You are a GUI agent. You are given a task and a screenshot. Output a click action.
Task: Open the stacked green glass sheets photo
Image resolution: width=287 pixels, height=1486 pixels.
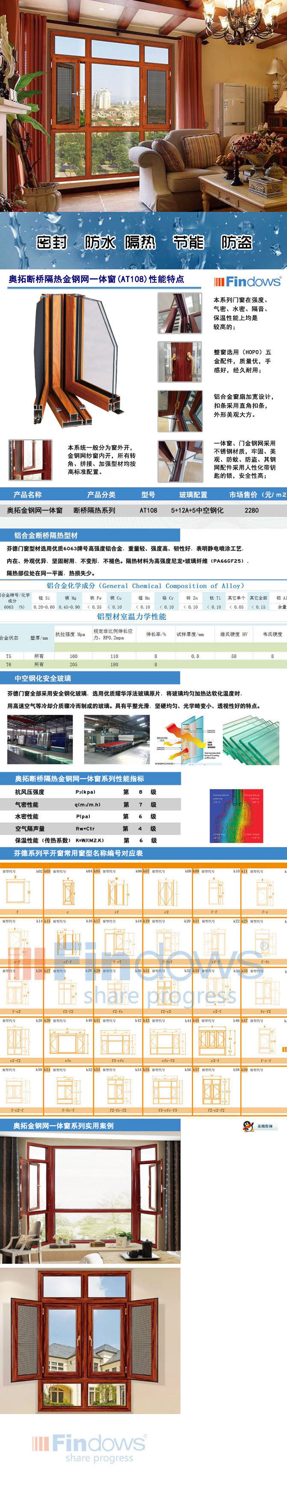tap(251, 740)
